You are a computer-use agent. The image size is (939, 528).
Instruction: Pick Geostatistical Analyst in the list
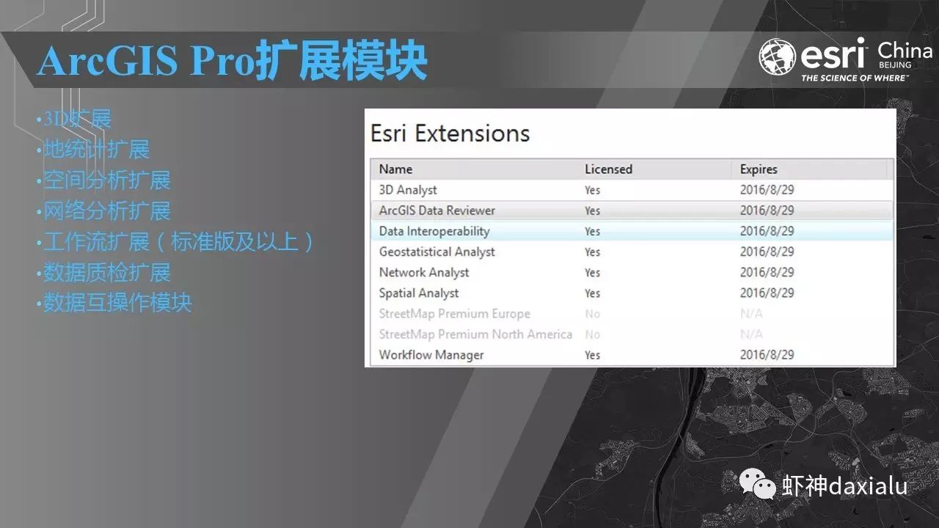[436, 252]
